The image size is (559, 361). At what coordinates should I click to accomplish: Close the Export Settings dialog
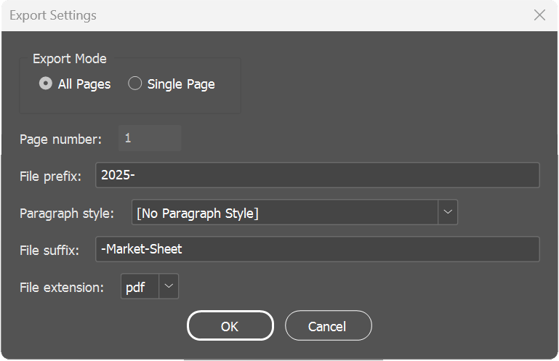coord(539,15)
